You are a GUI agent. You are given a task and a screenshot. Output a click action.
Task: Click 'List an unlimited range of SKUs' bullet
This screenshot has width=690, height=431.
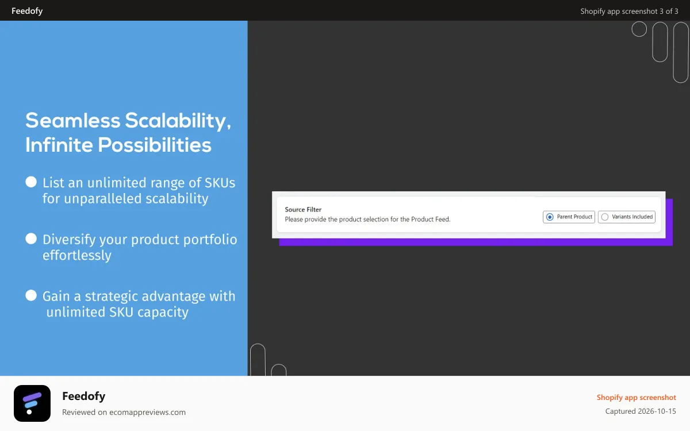(x=139, y=190)
